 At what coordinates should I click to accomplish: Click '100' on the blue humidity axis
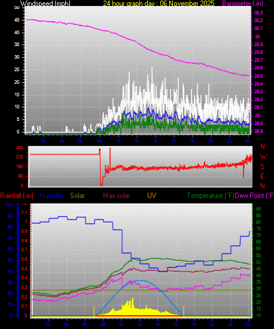coord(9,205)
